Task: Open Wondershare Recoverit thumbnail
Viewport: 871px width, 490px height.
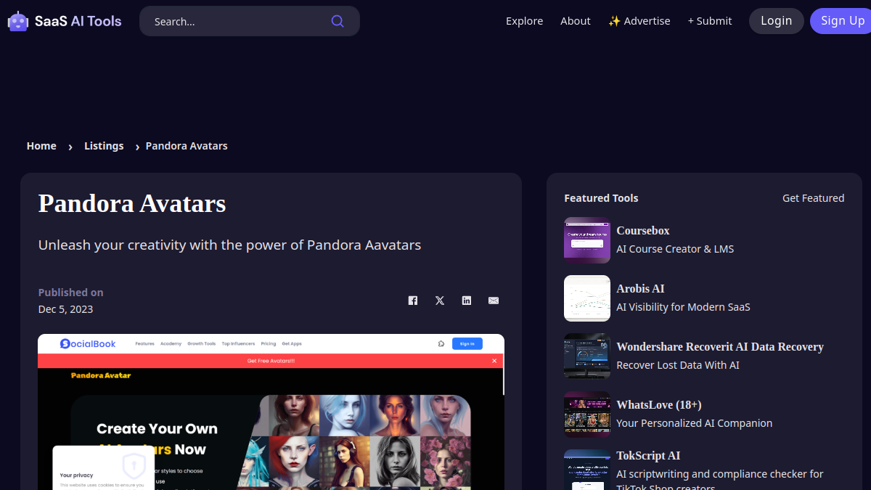Action: point(587,356)
